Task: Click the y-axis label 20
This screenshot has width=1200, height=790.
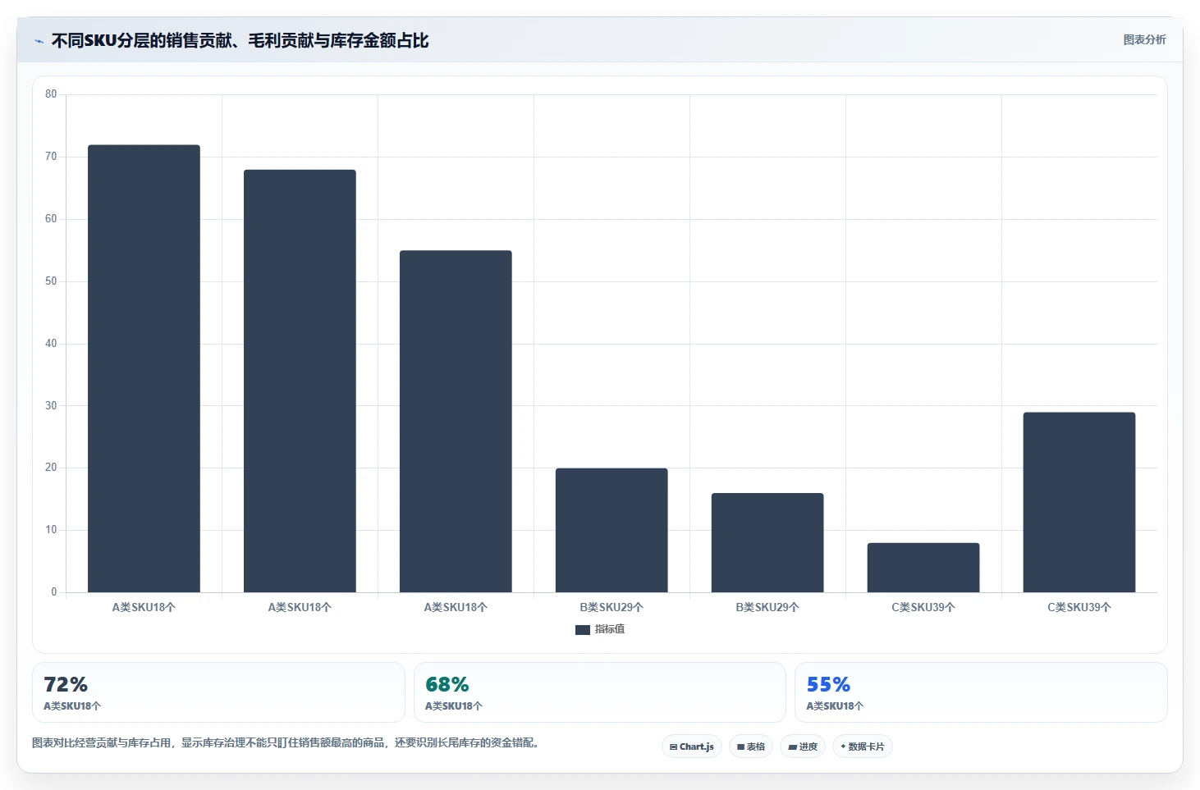Action: click(x=51, y=468)
